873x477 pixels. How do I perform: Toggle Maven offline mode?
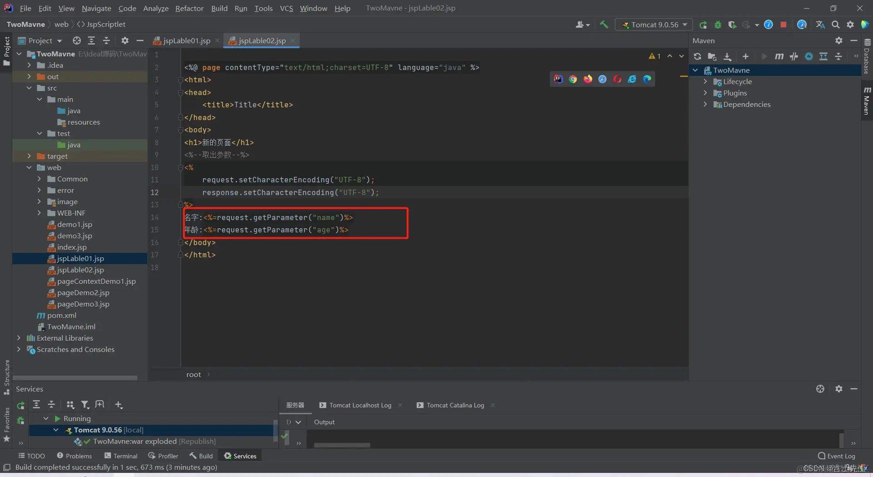(794, 56)
